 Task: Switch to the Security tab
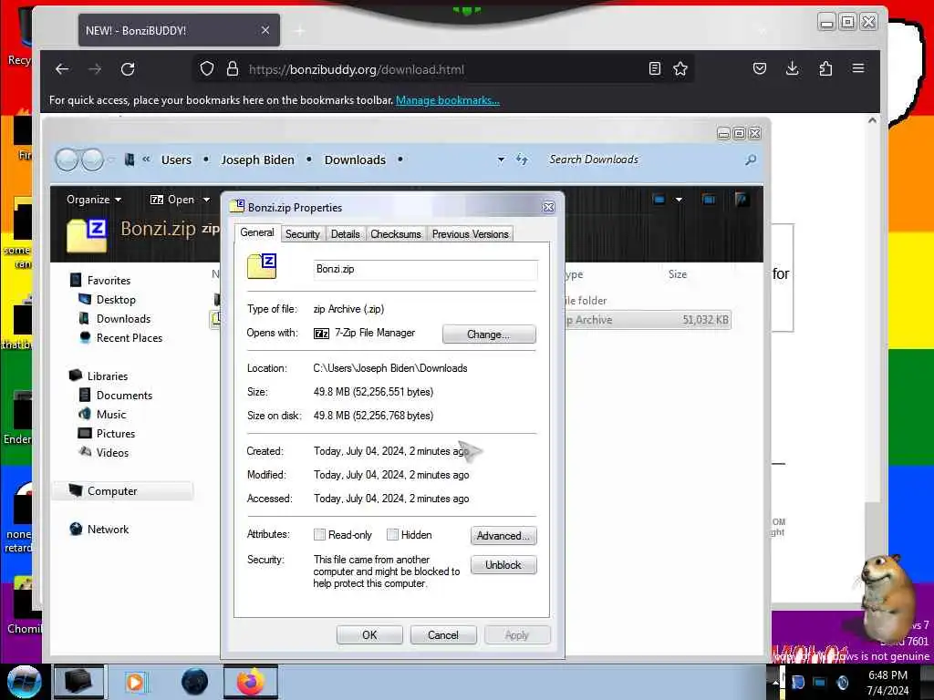[302, 234]
